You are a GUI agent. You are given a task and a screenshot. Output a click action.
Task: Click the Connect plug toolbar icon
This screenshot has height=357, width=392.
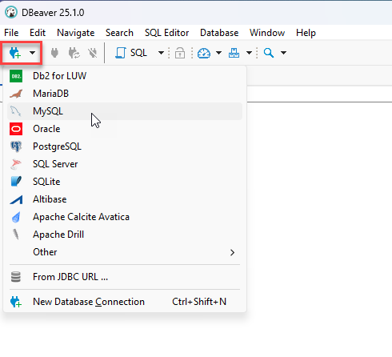click(54, 53)
